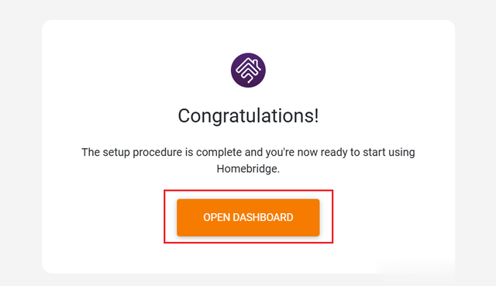The height and width of the screenshot is (286, 496).
Task: Click the word Congratulations in the title
Action: [246, 115]
